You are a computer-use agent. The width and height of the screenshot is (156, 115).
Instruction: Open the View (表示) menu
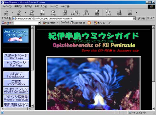[x=28, y=7]
